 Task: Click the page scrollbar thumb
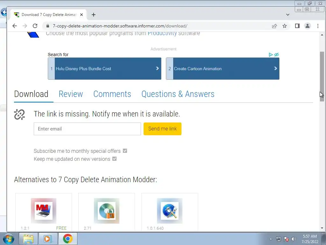click(322, 77)
